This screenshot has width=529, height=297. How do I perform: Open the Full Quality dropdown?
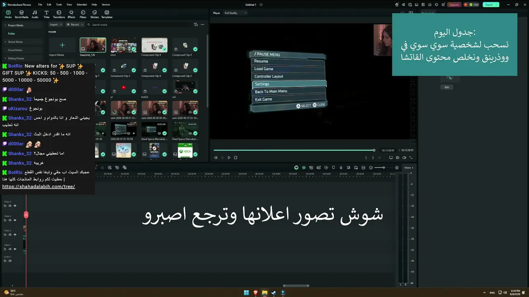click(235, 13)
